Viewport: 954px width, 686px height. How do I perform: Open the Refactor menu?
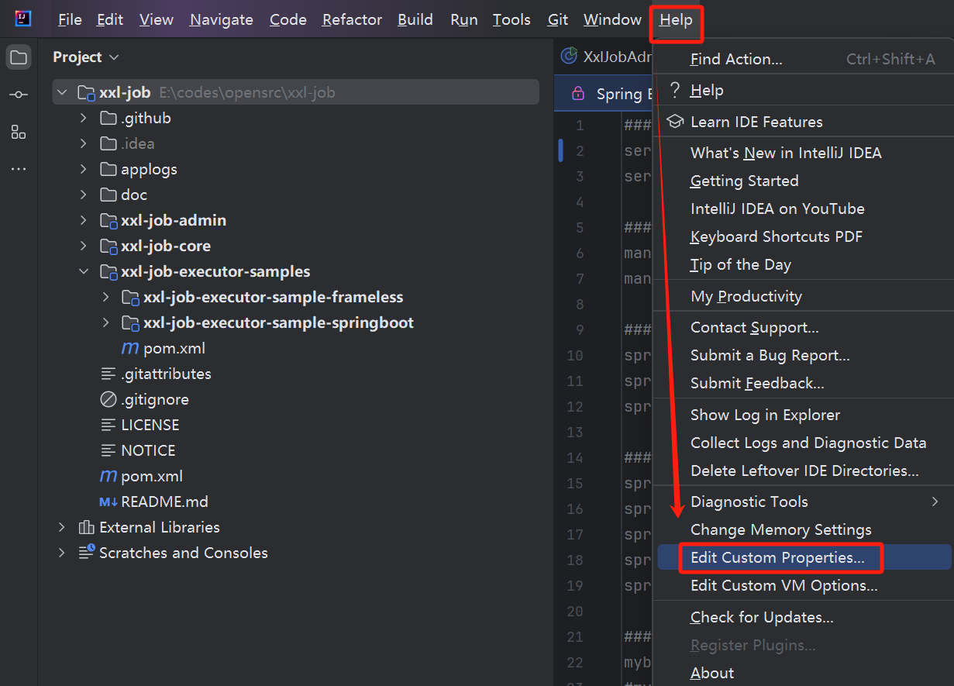point(353,19)
